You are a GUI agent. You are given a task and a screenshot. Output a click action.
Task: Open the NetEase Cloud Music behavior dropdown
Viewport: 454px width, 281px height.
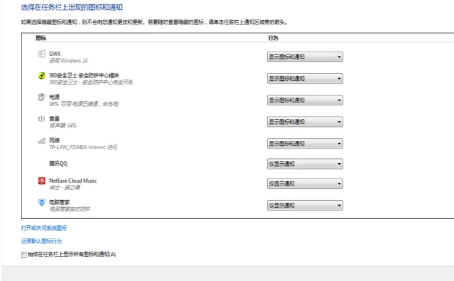(305, 184)
